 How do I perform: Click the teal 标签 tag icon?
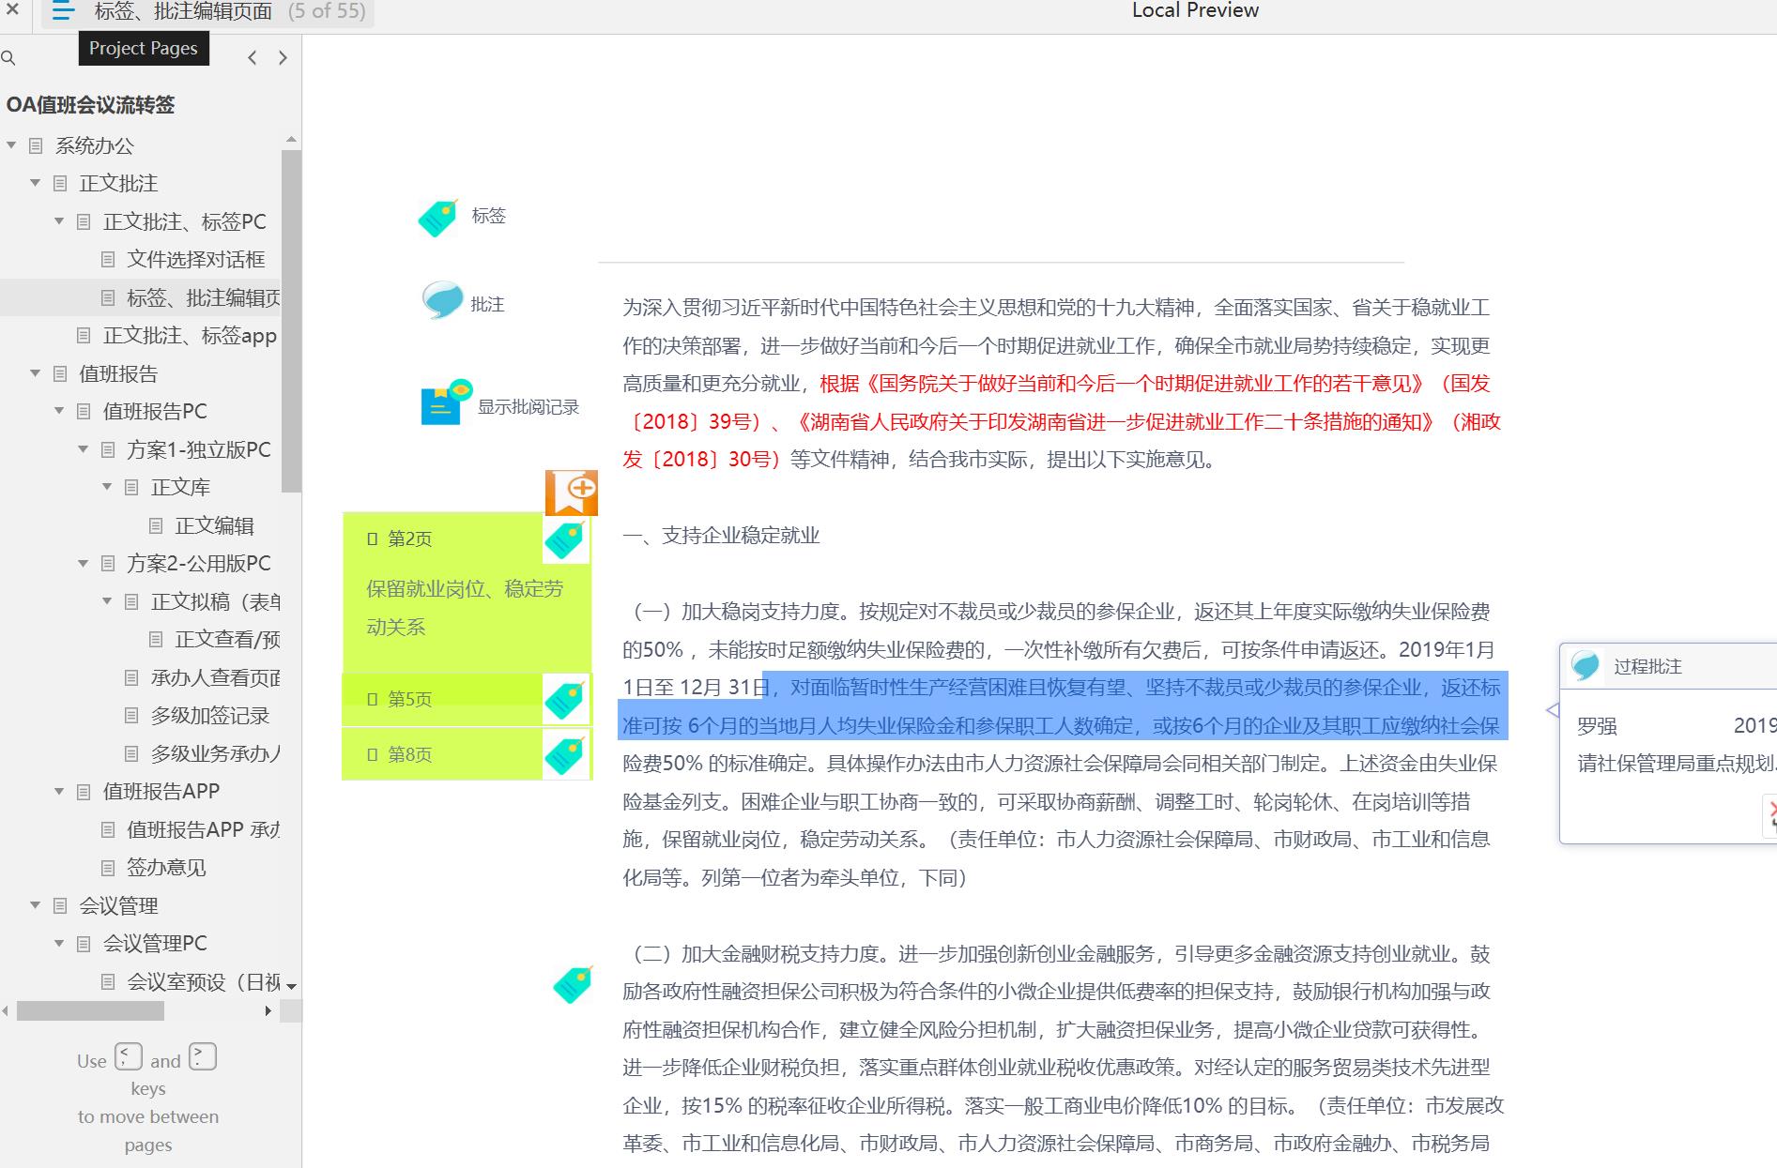pos(437,218)
